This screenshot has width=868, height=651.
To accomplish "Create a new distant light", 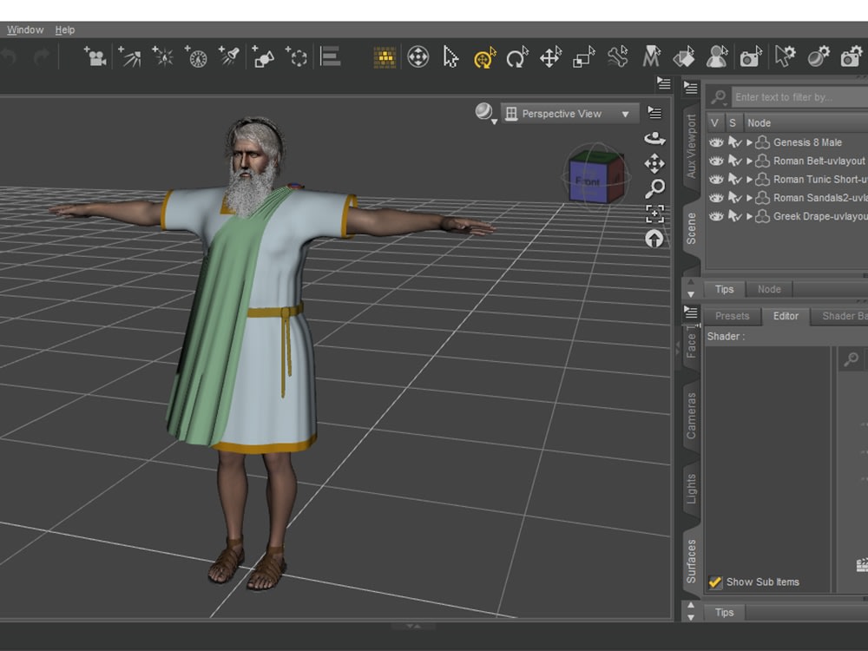I will click(x=129, y=56).
